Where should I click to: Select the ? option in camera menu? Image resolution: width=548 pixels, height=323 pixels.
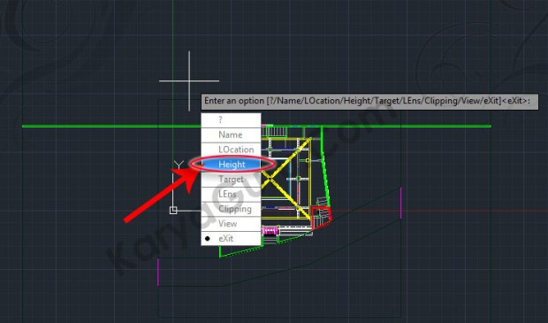[231, 120]
